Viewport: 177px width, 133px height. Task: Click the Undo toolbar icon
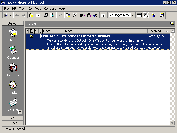coord(60,15)
